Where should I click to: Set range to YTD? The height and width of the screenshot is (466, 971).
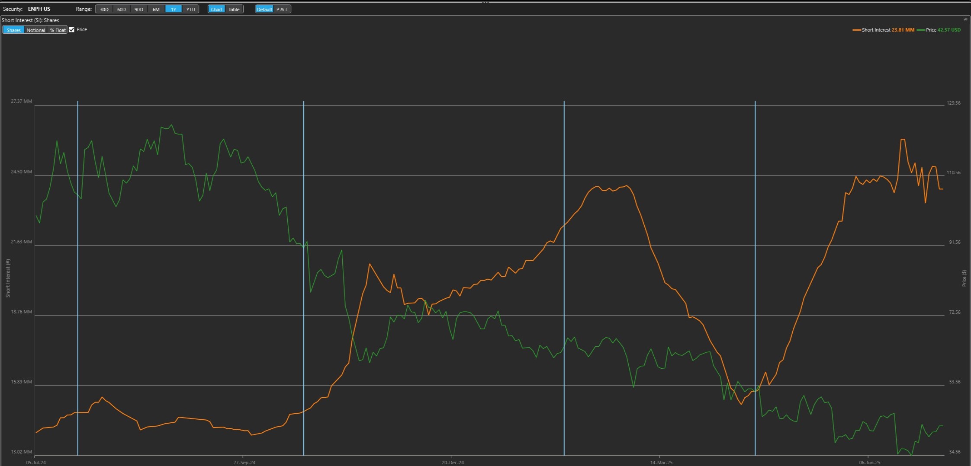tap(191, 9)
